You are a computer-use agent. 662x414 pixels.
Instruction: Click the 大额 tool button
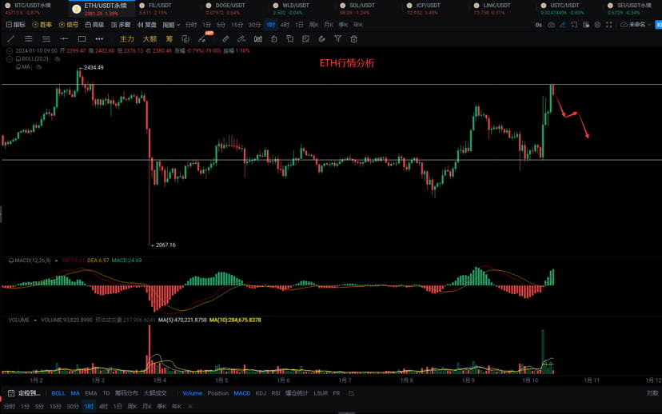pos(150,39)
